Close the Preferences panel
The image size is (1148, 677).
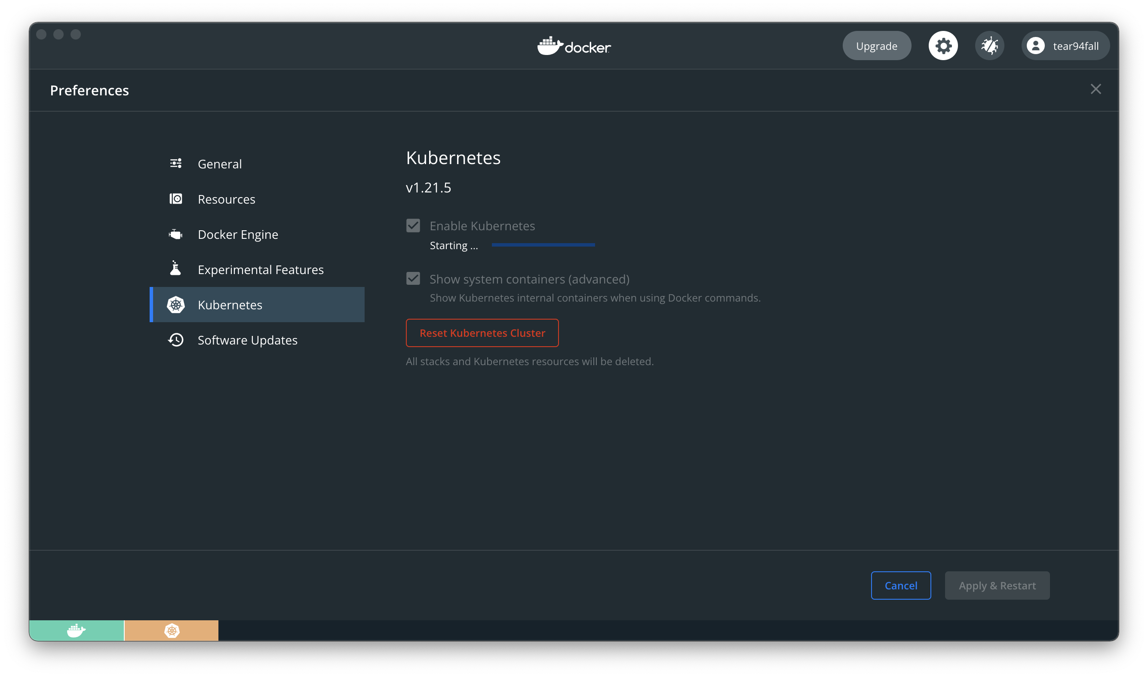point(1096,89)
